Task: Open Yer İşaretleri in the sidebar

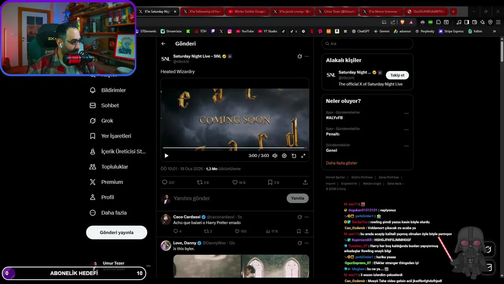Action: coord(111,136)
